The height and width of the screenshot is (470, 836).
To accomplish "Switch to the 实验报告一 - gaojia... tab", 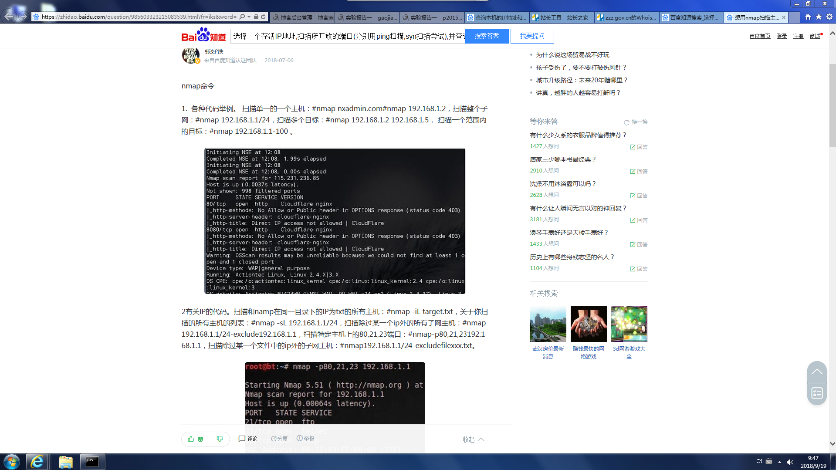I will click(x=367, y=17).
